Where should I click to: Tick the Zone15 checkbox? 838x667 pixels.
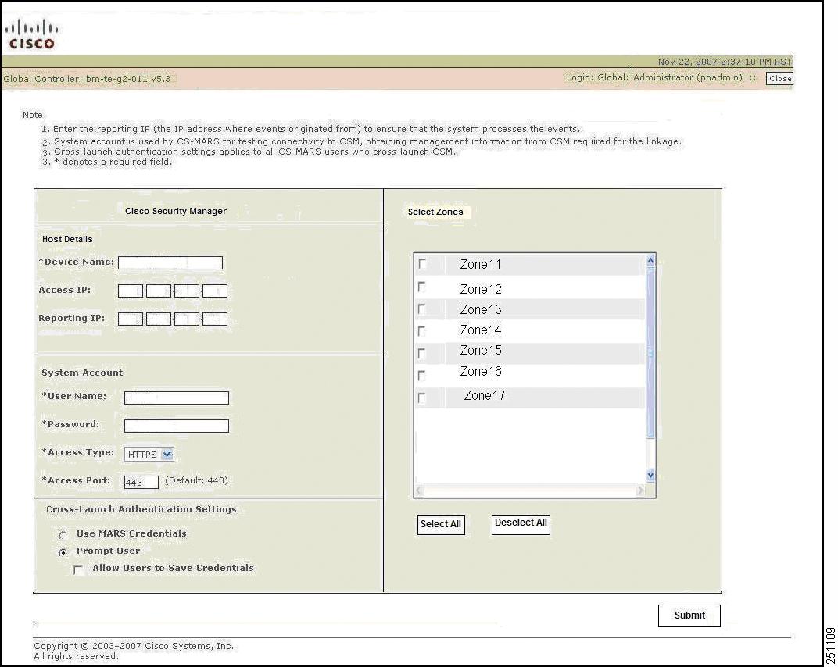coord(421,353)
